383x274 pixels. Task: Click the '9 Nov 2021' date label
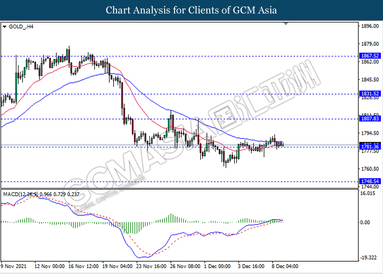[14, 266]
